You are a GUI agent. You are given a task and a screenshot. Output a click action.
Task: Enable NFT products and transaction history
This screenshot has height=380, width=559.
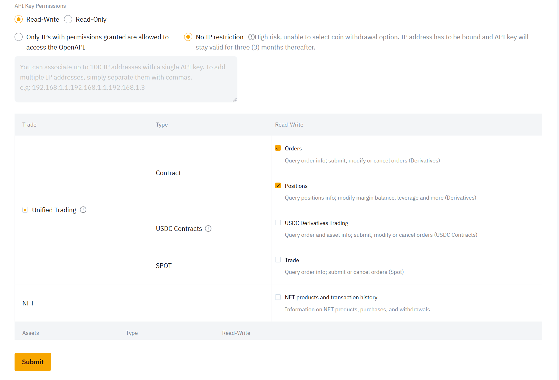pyautogui.click(x=278, y=297)
